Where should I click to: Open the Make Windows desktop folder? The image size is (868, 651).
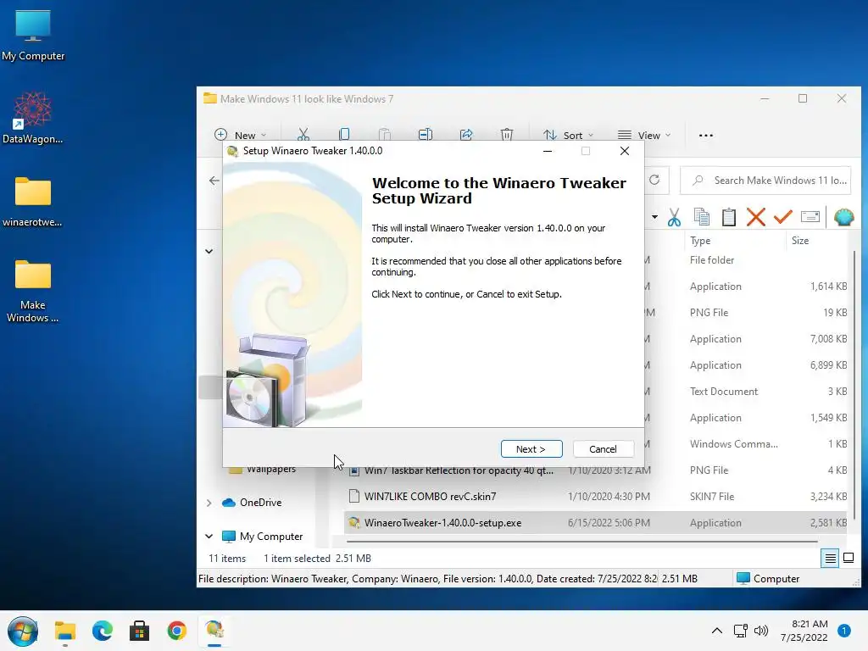click(x=33, y=292)
